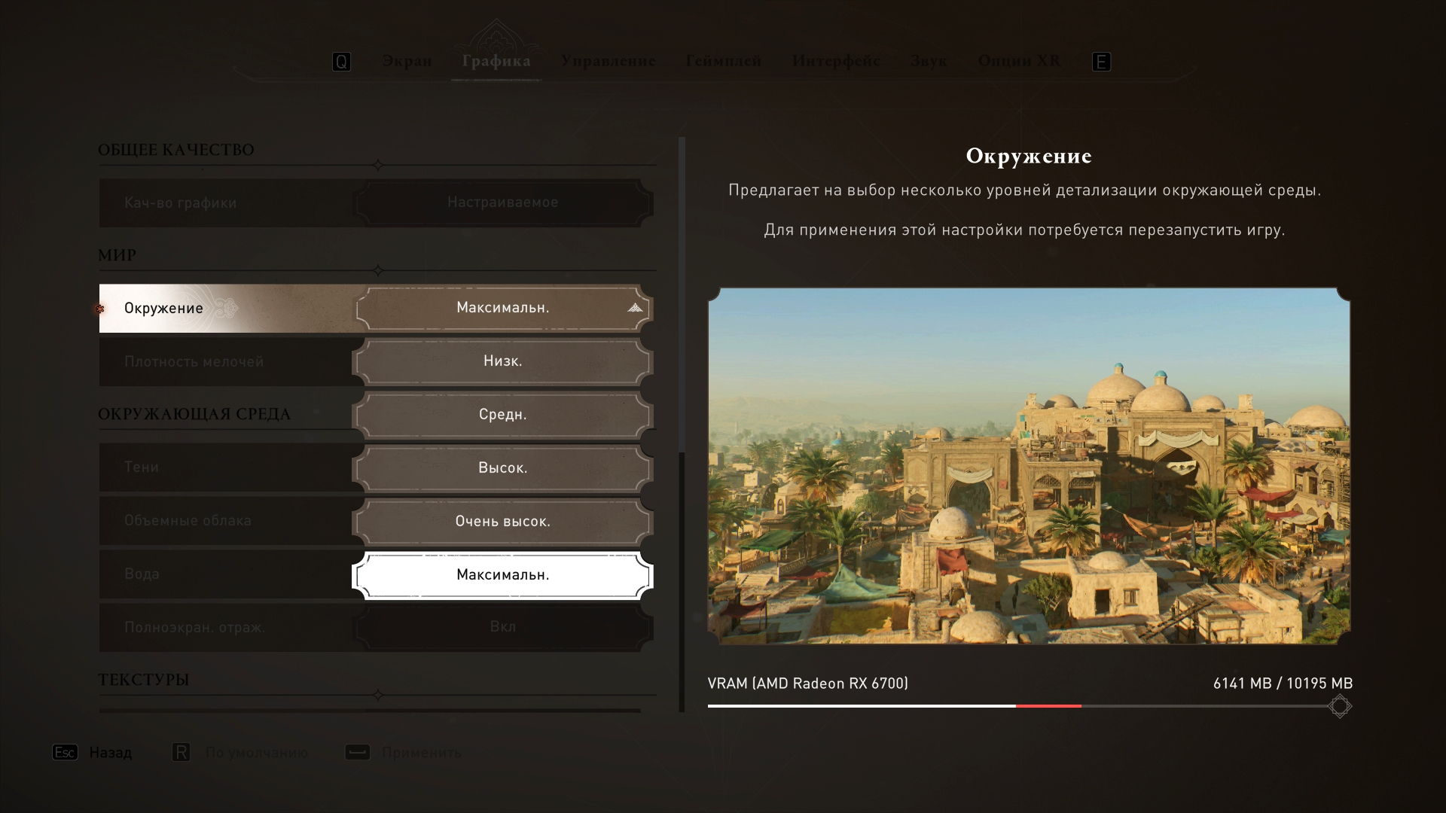
Task: Click the Baghdad preview image
Action: [1029, 466]
